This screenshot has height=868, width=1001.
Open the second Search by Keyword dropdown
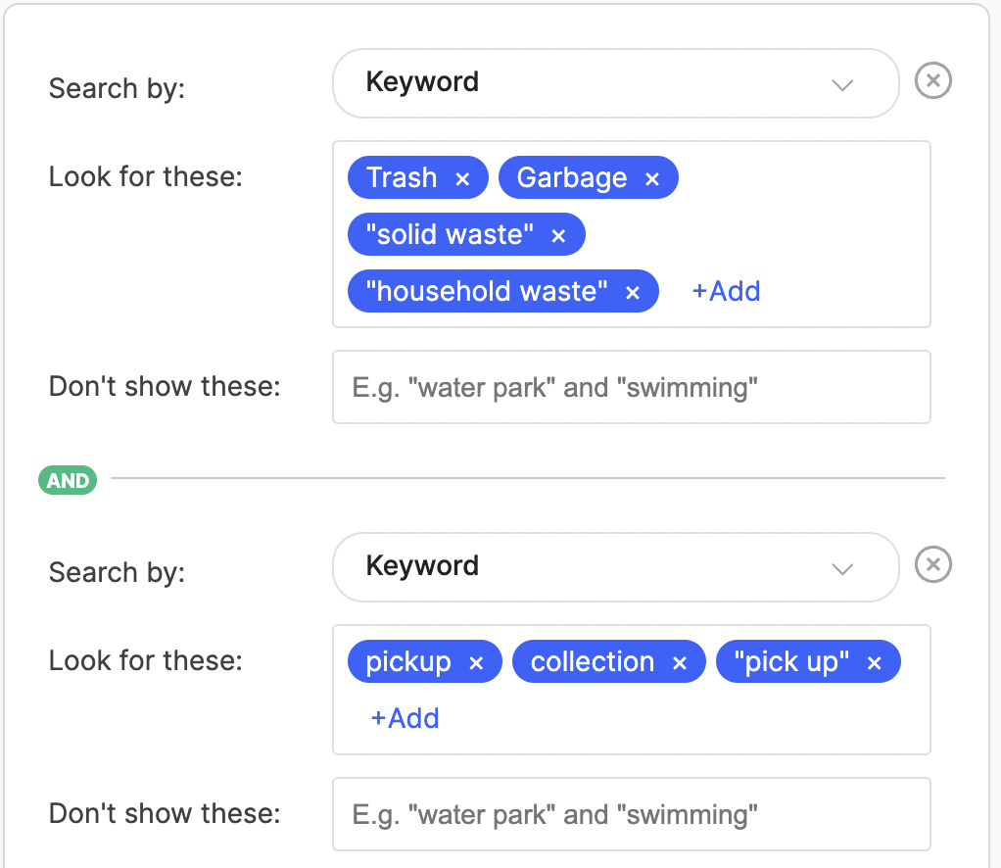615,568
